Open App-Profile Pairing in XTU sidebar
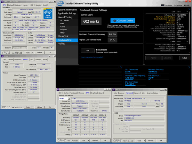Image resolution: width=192 pixels, height=144 pixels. coord(67,13)
